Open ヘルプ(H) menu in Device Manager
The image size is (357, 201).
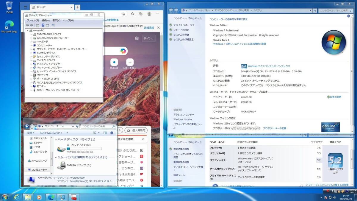[x=68, y=21]
